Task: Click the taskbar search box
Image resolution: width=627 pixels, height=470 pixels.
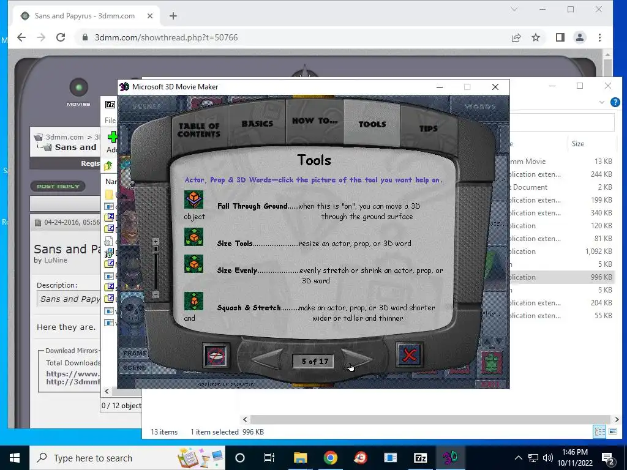Action: [x=127, y=458]
